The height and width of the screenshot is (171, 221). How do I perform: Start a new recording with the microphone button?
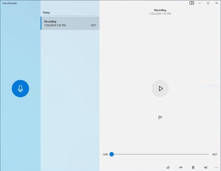[20, 88]
